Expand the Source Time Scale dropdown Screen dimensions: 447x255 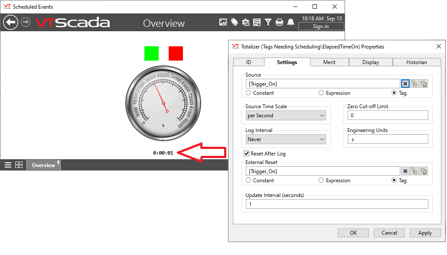286,116
